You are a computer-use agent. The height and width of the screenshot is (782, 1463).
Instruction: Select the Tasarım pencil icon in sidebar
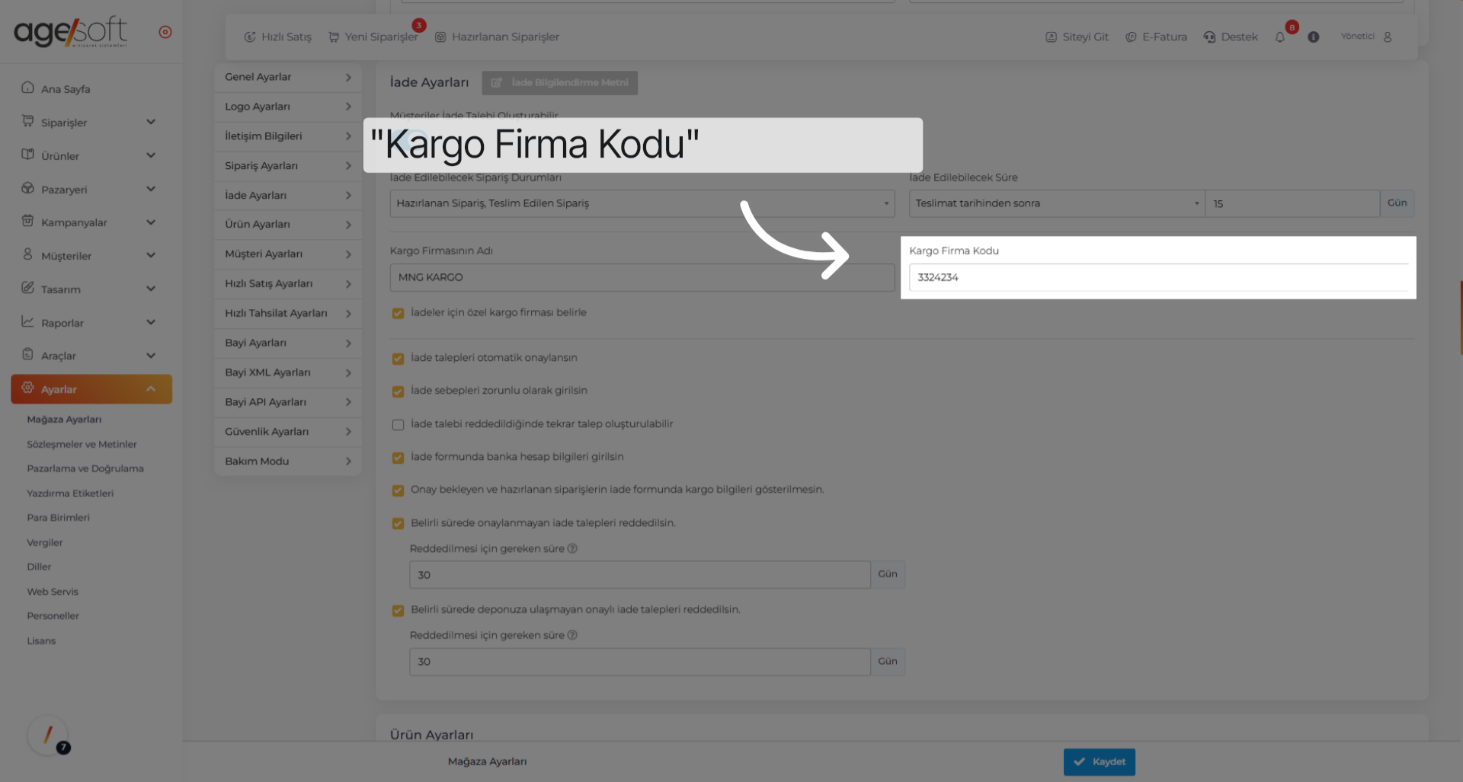point(27,289)
